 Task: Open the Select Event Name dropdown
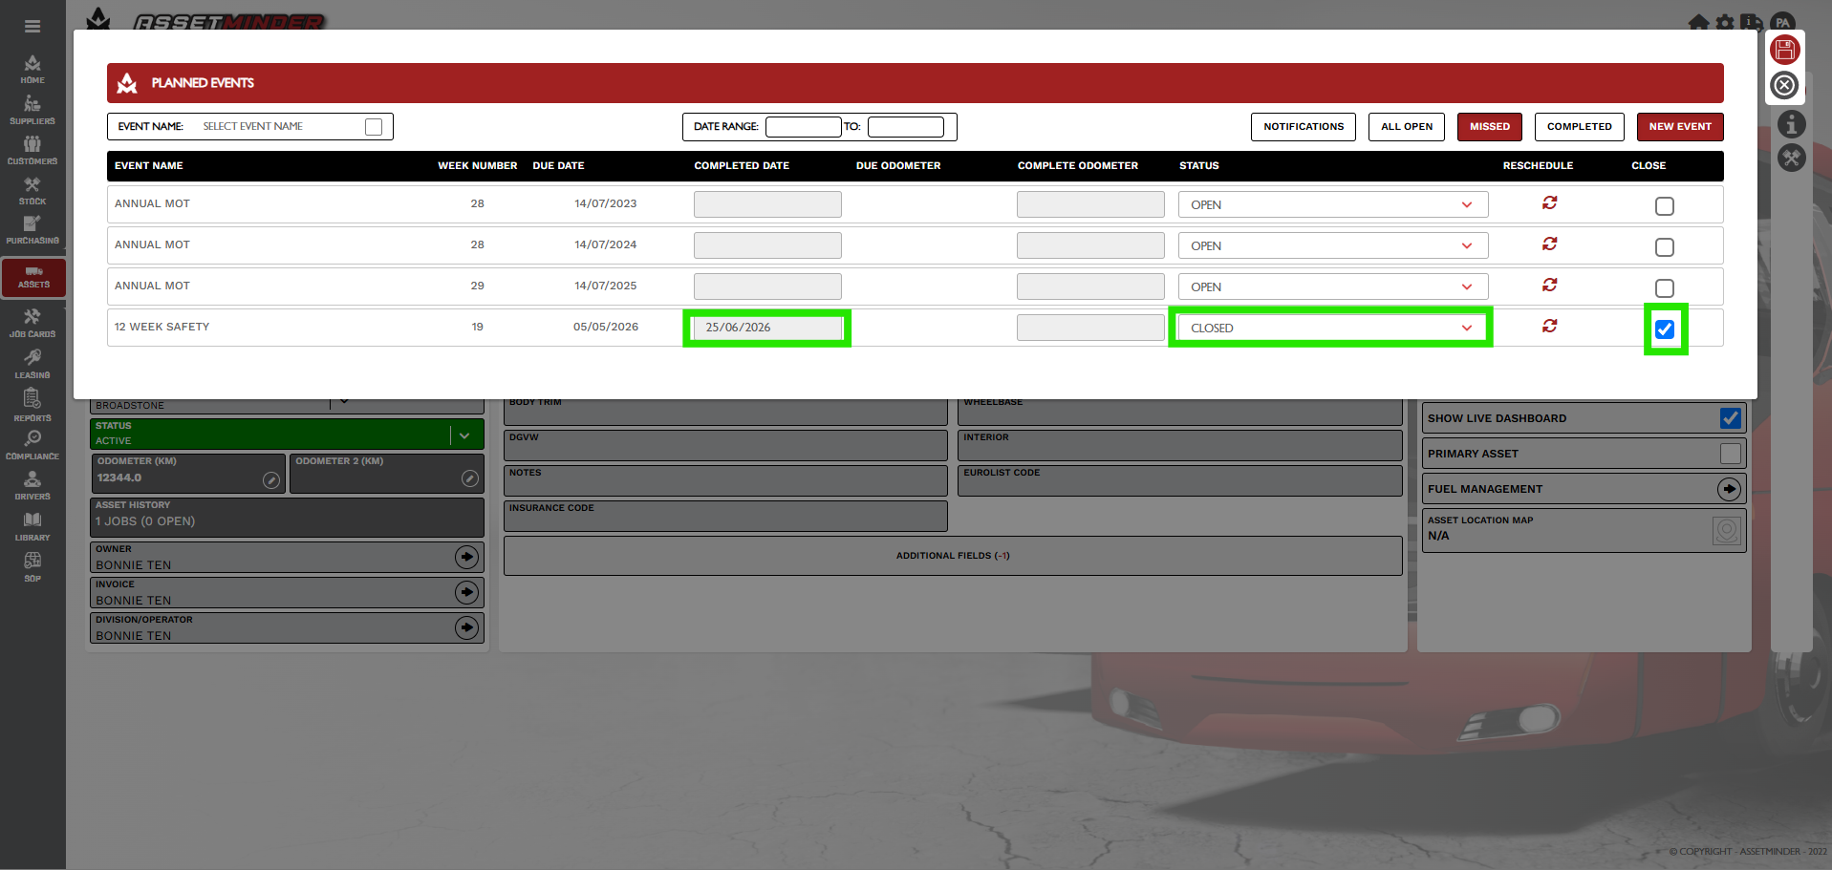[279, 126]
